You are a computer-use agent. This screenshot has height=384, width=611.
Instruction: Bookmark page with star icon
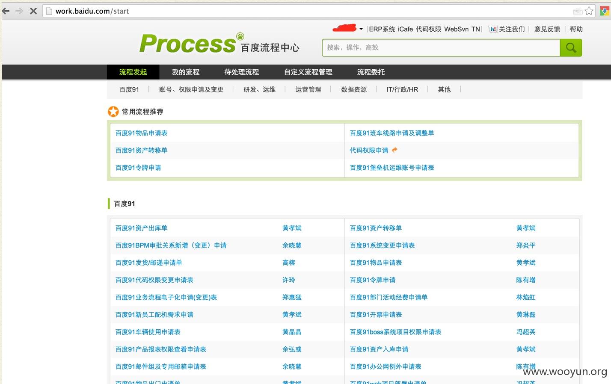[x=589, y=11]
